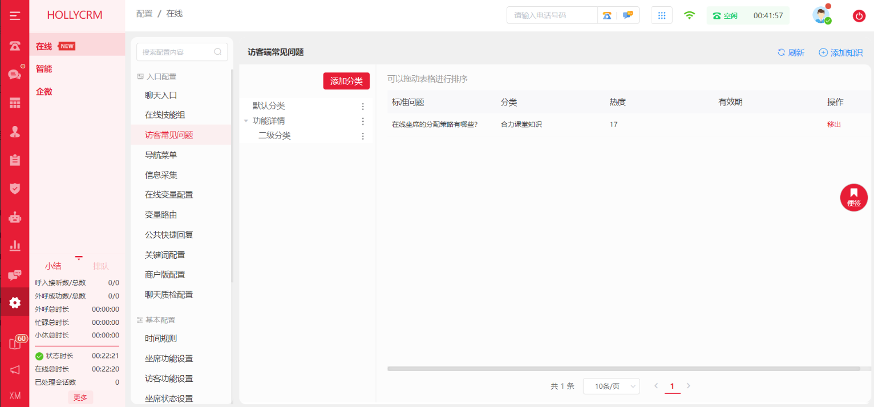Open the robot sidebar icon

point(15,217)
